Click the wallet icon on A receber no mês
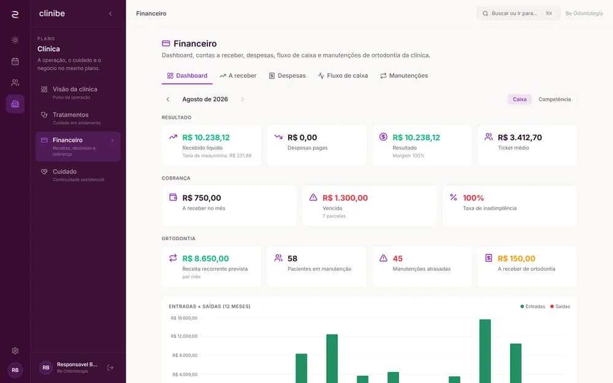Image resolution: width=613 pixels, height=383 pixels. pyautogui.click(x=173, y=197)
